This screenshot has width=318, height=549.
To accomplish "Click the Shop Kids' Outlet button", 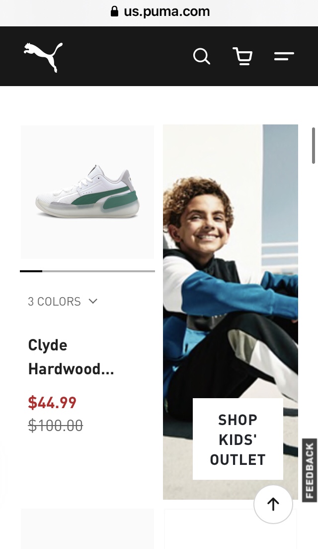I will point(238,439).
